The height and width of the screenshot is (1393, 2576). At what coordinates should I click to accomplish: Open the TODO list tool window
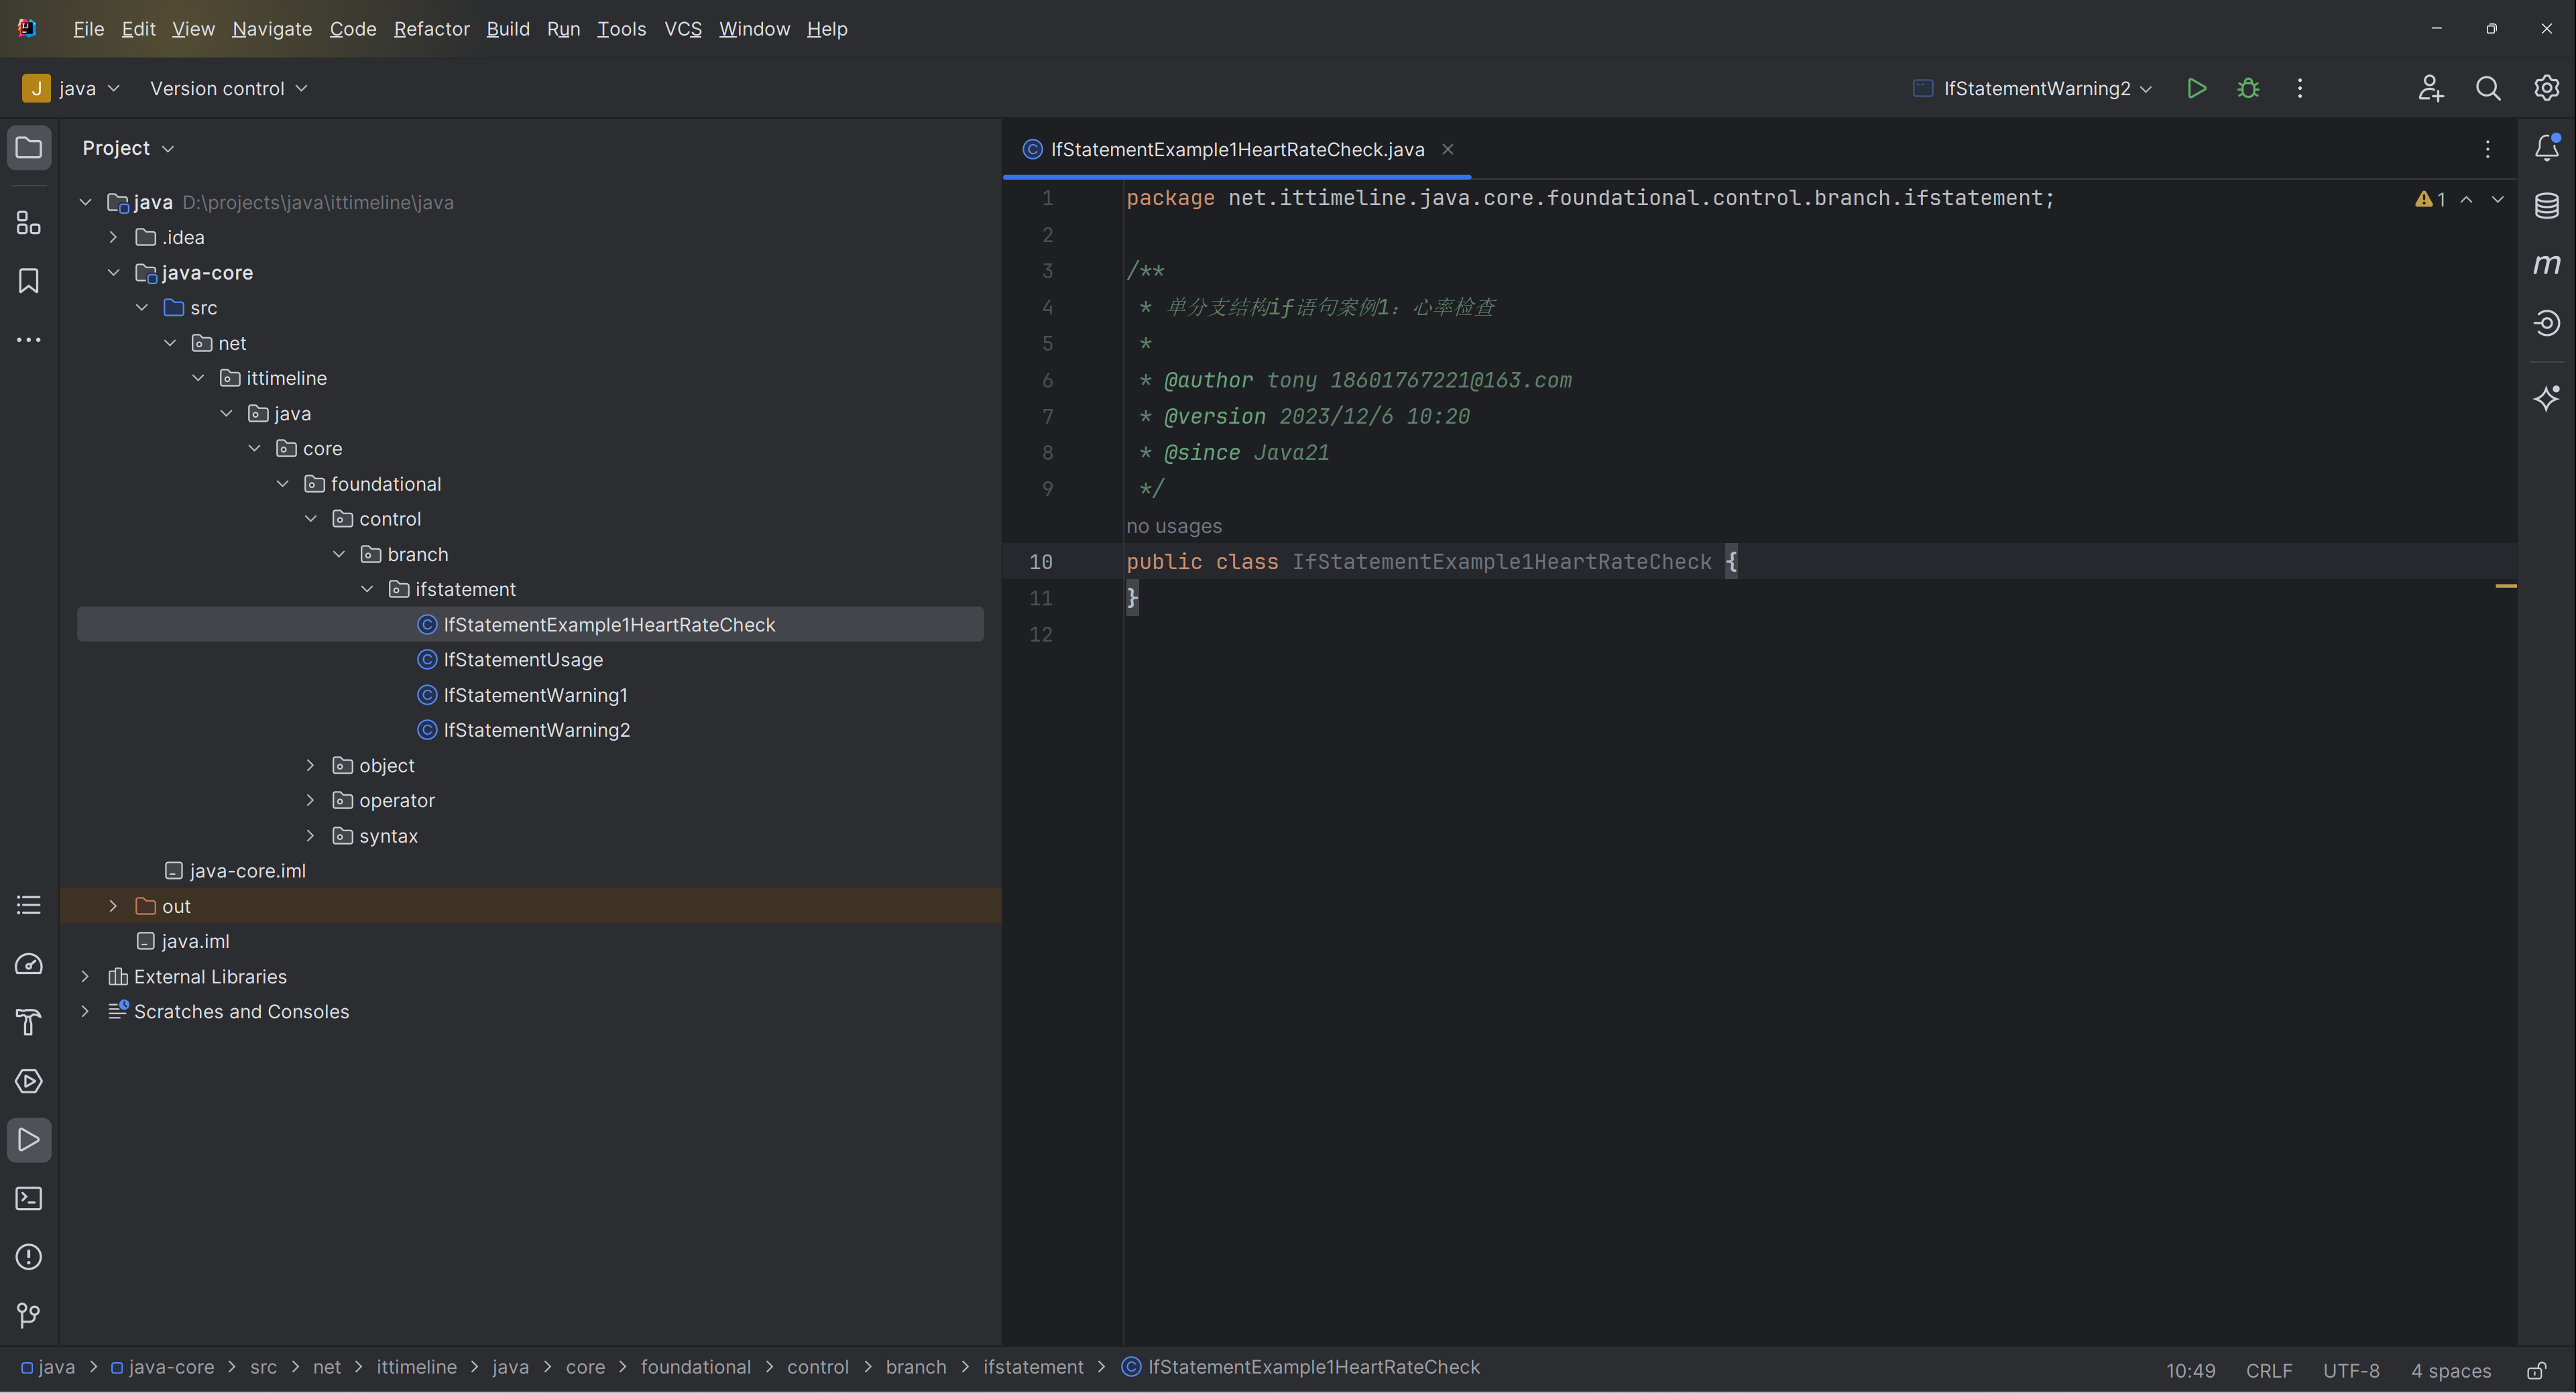[29, 906]
